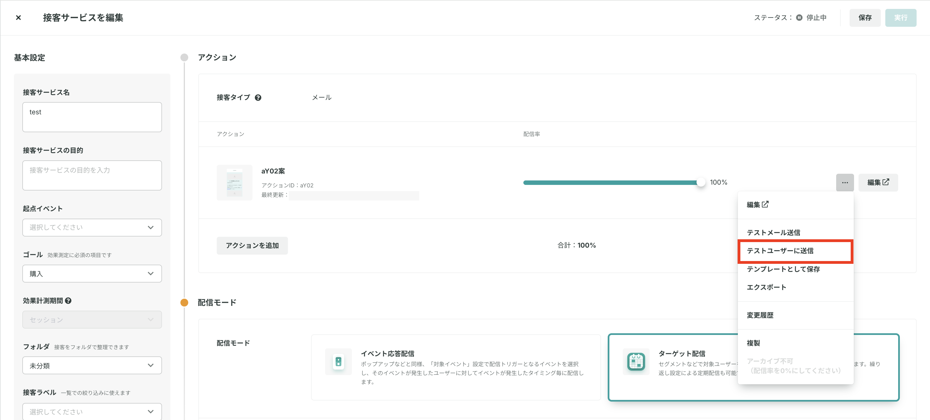The image size is (930, 420).
Task: Open the 起点イベント dropdown
Action: (92, 228)
